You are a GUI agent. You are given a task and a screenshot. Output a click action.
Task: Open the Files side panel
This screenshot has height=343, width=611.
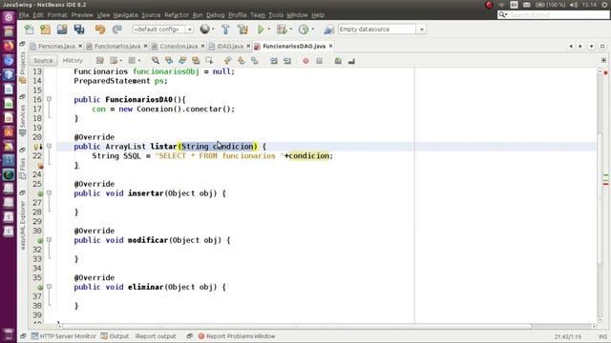23,168
